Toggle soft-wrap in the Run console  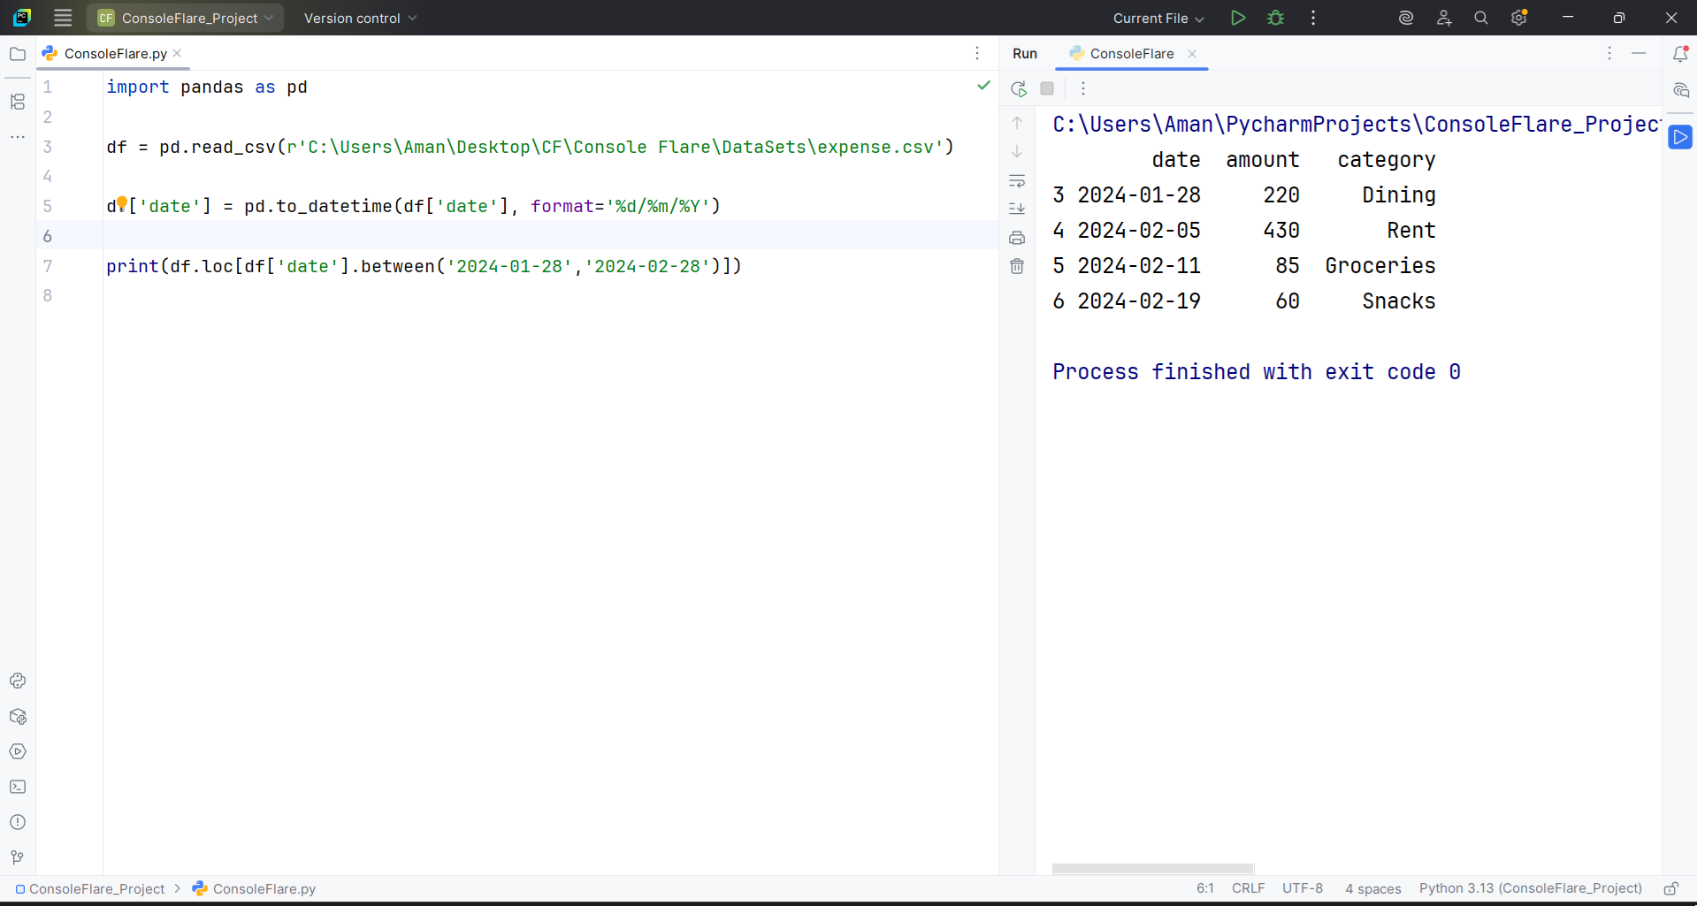[1017, 181]
